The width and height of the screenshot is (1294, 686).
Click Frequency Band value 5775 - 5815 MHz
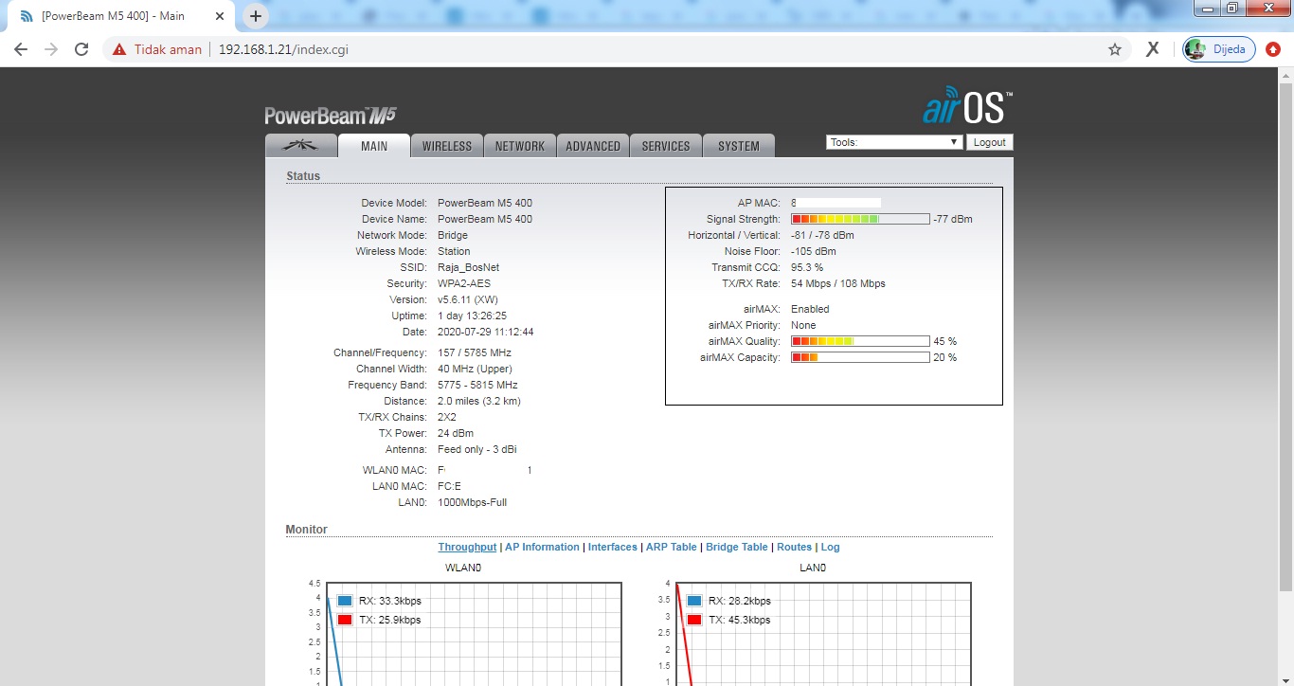[477, 385]
